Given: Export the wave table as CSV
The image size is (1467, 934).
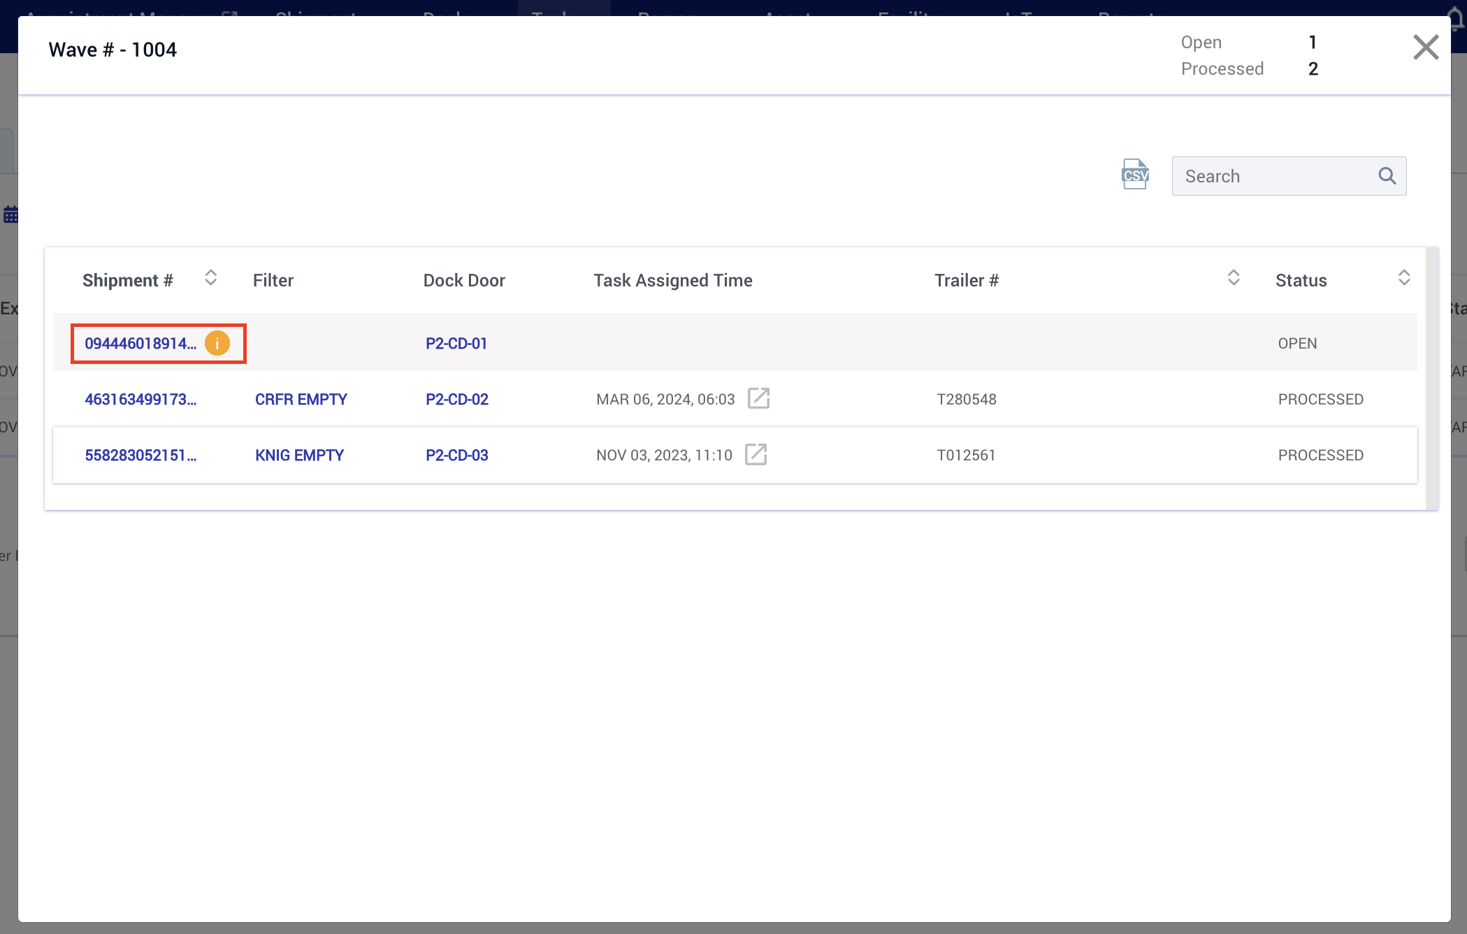Looking at the screenshot, I should click(x=1135, y=175).
